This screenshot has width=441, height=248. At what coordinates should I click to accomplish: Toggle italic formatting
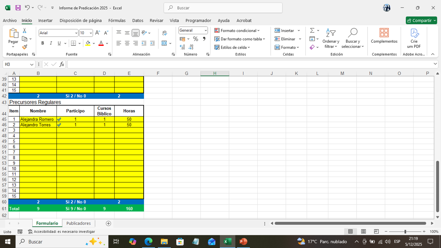(51, 43)
